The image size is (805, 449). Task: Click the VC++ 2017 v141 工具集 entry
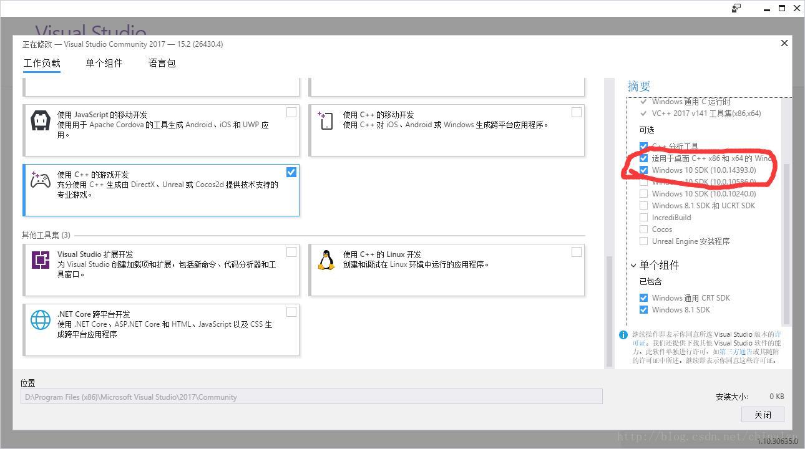706,113
